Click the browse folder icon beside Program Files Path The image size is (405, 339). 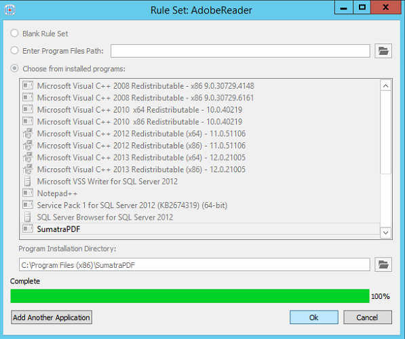pos(383,51)
